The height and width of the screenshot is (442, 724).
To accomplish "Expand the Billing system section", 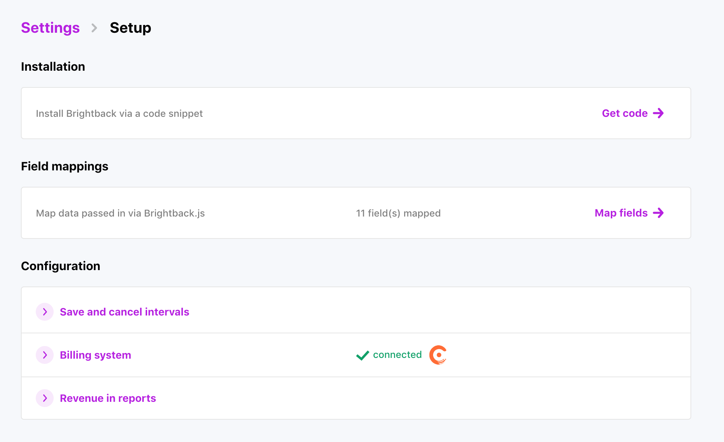I will [95, 355].
